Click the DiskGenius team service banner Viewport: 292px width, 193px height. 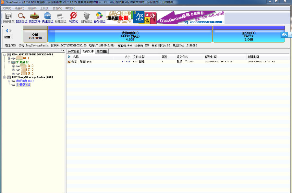tap(190, 17)
